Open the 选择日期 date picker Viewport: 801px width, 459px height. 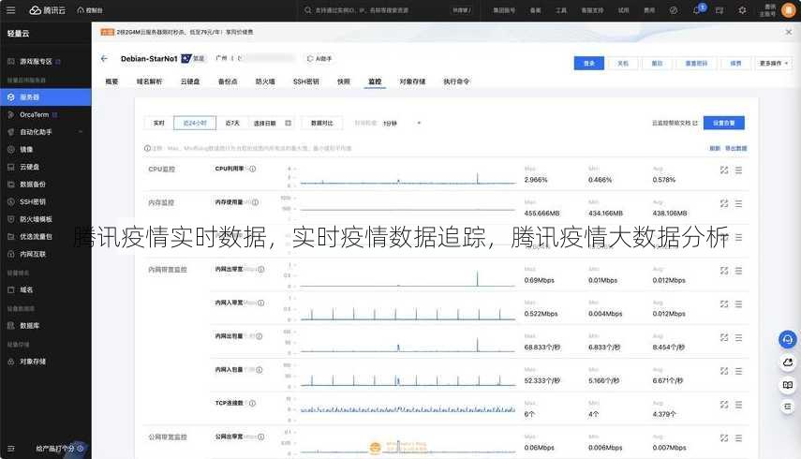tap(272, 123)
